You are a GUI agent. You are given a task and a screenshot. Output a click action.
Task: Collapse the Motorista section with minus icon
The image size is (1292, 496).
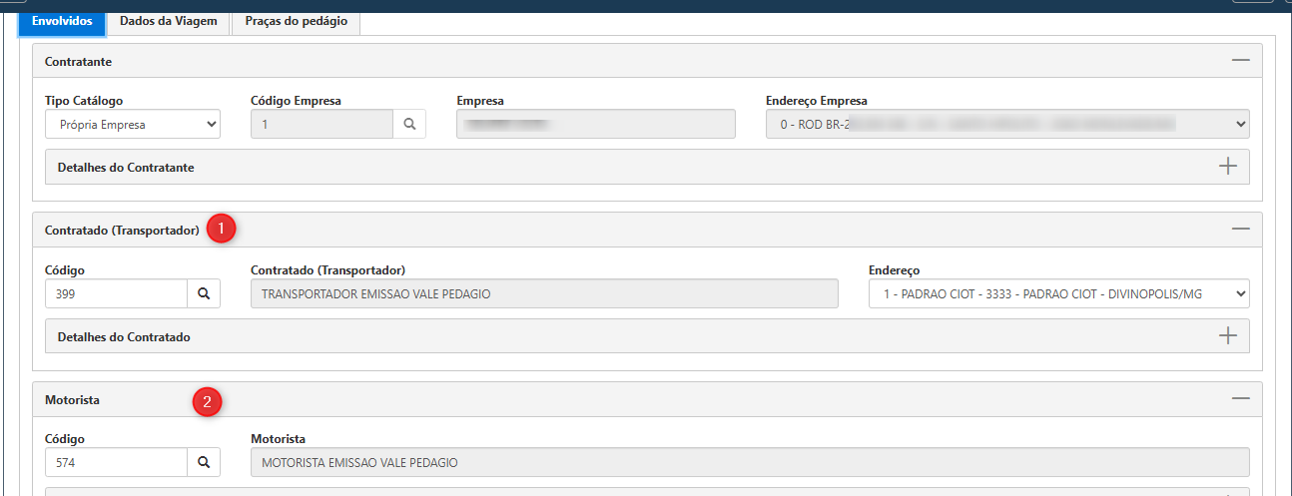[x=1240, y=399]
